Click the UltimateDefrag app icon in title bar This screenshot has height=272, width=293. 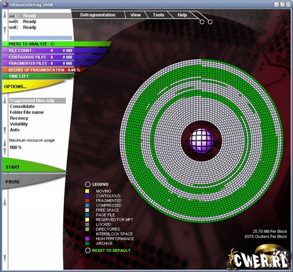tap(5, 4)
